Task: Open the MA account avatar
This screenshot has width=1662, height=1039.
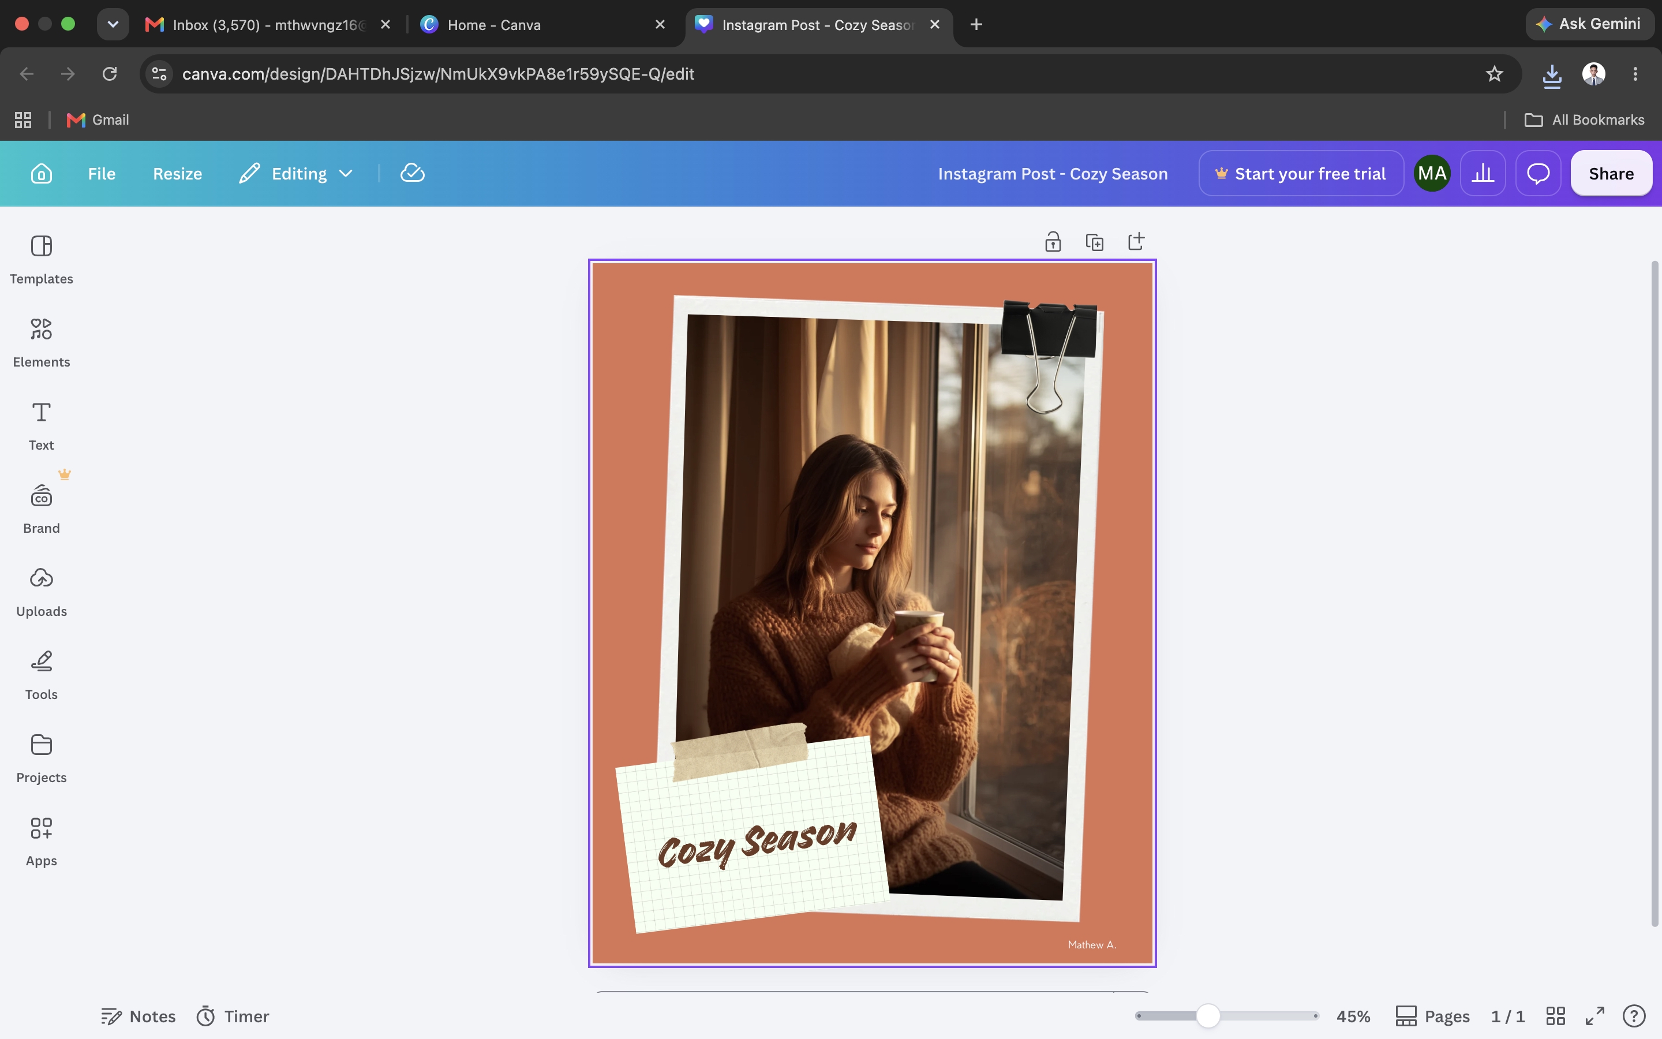Action: pyautogui.click(x=1432, y=173)
